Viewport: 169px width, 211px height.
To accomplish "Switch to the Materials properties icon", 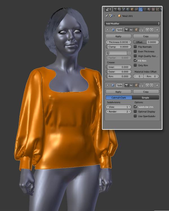I will click(149, 9).
